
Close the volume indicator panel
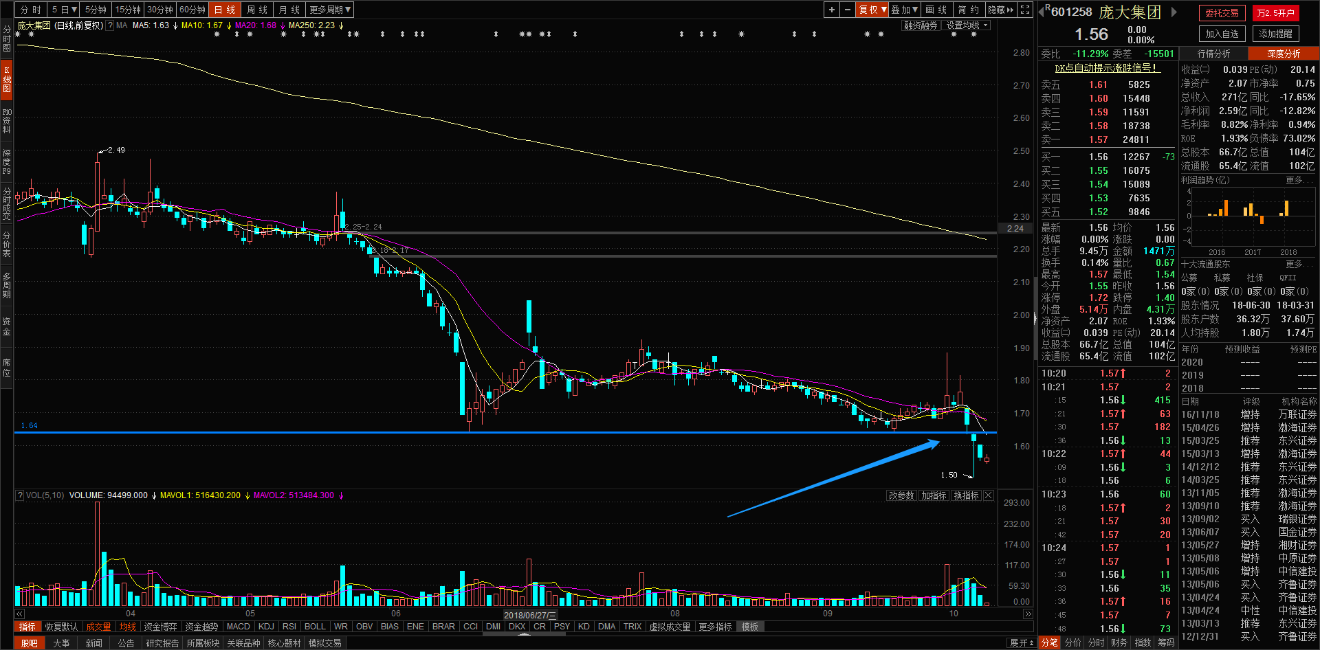[989, 495]
